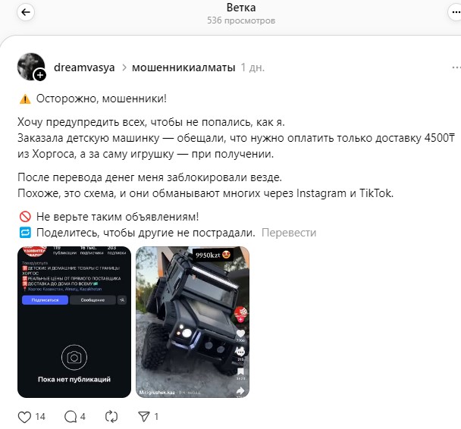The width and height of the screenshot is (461, 429).
Task: Repost using the circular arrows icon
Action: [x=111, y=417]
